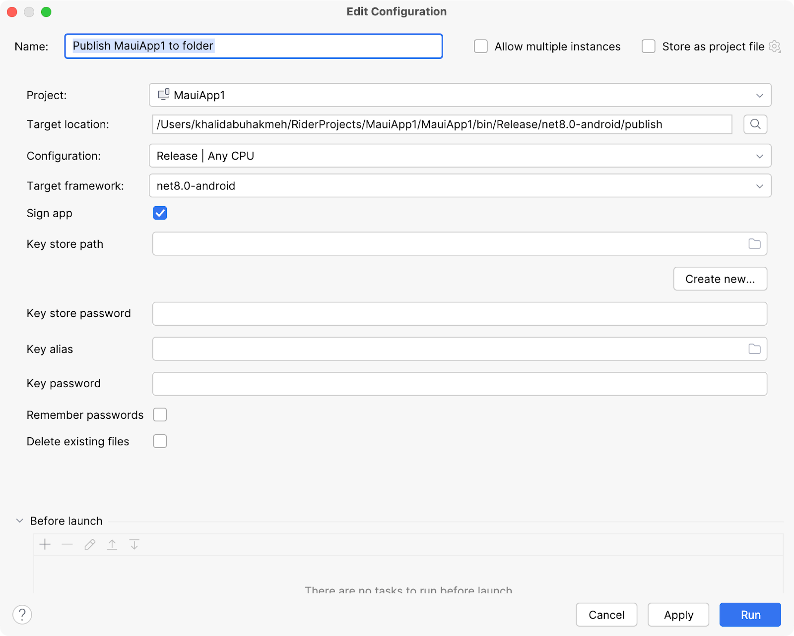Browse for Key store path folder
794x636 pixels.
[754, 244]
